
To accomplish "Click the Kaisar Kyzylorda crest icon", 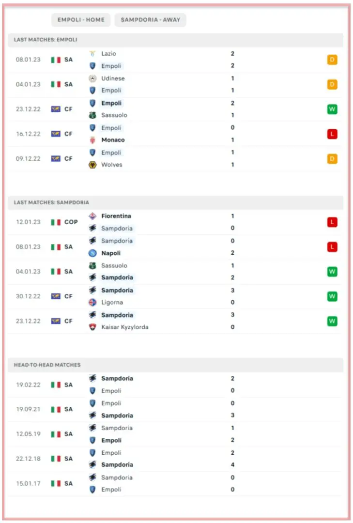I will click(x=92, y=327).
